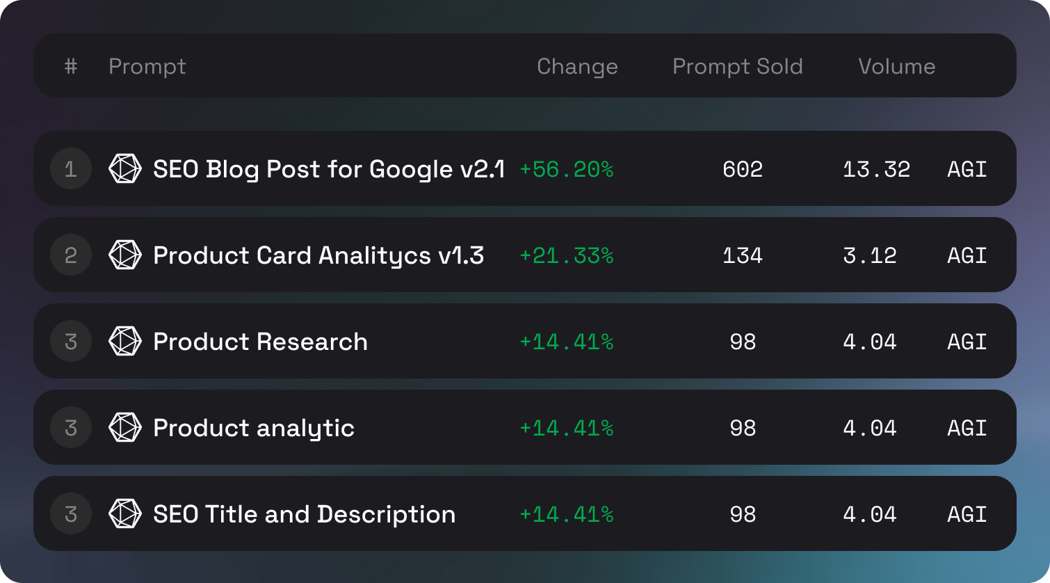Select the AGI label on the SEO Title and Description row
The height and width of the screenshot is (583, 1050).
click(x=967, y=514)
